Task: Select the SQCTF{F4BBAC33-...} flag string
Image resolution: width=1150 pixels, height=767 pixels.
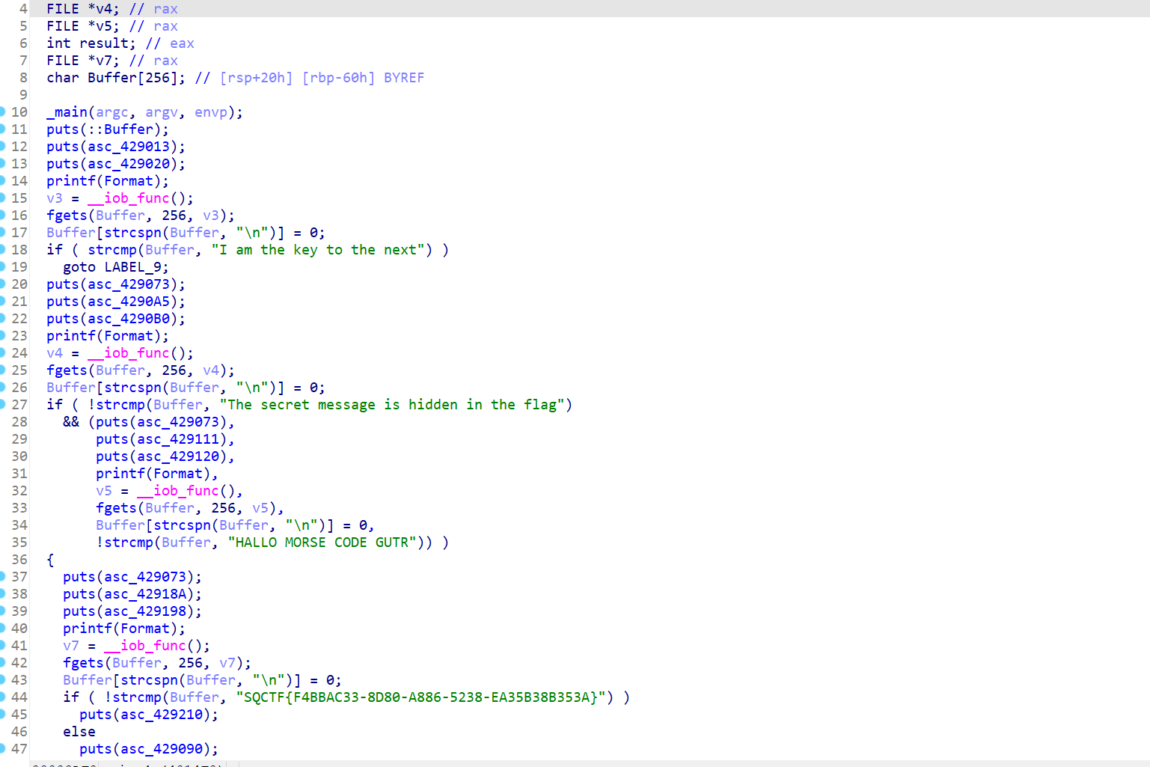Action: pyautogui.click(x=421, y=697)
